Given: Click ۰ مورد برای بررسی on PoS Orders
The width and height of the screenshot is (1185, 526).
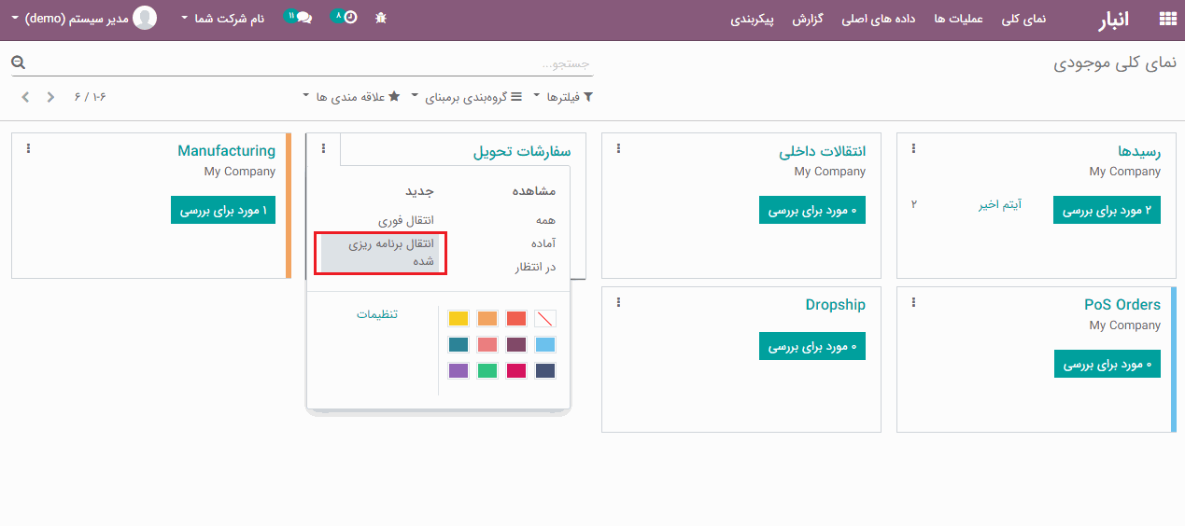Looking at the screenshot, I should tap(1107, 364).
